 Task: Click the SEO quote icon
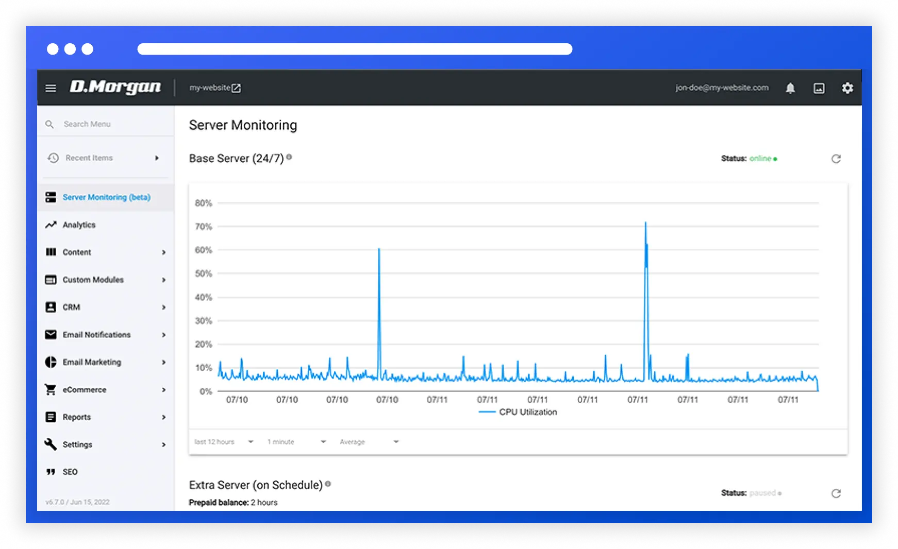click(x=51, y=472)
